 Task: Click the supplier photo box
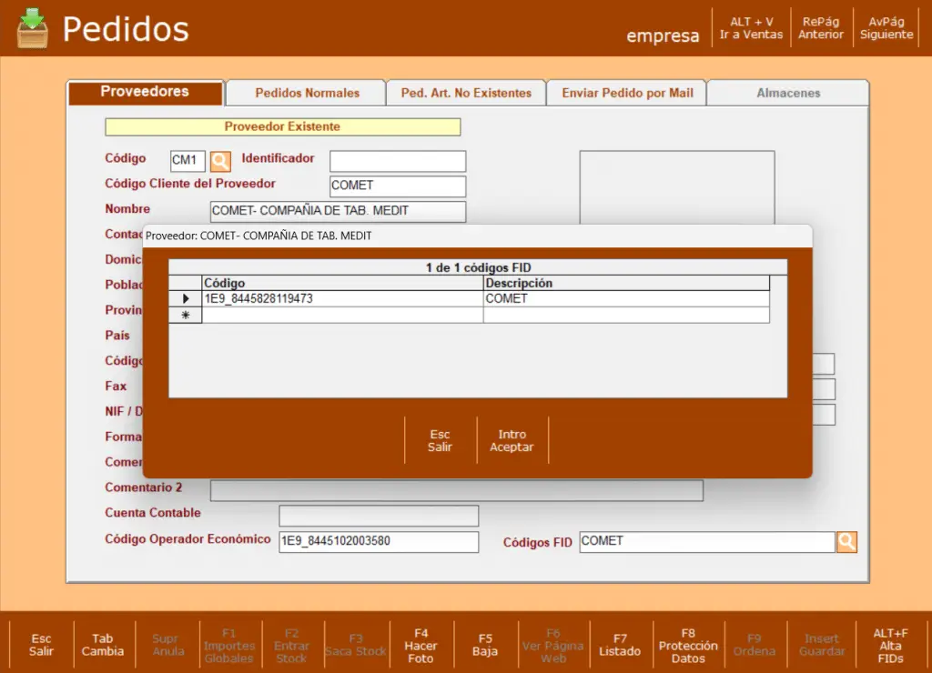677,187
